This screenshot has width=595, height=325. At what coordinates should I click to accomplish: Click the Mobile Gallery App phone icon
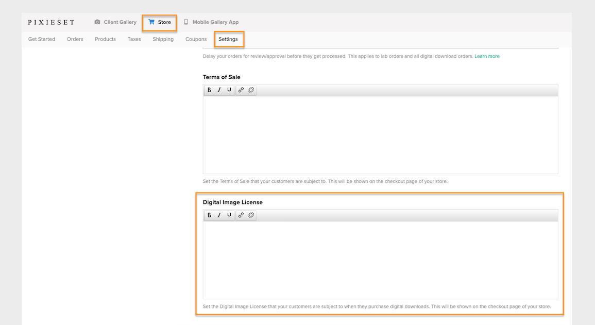tap(186, 22)
